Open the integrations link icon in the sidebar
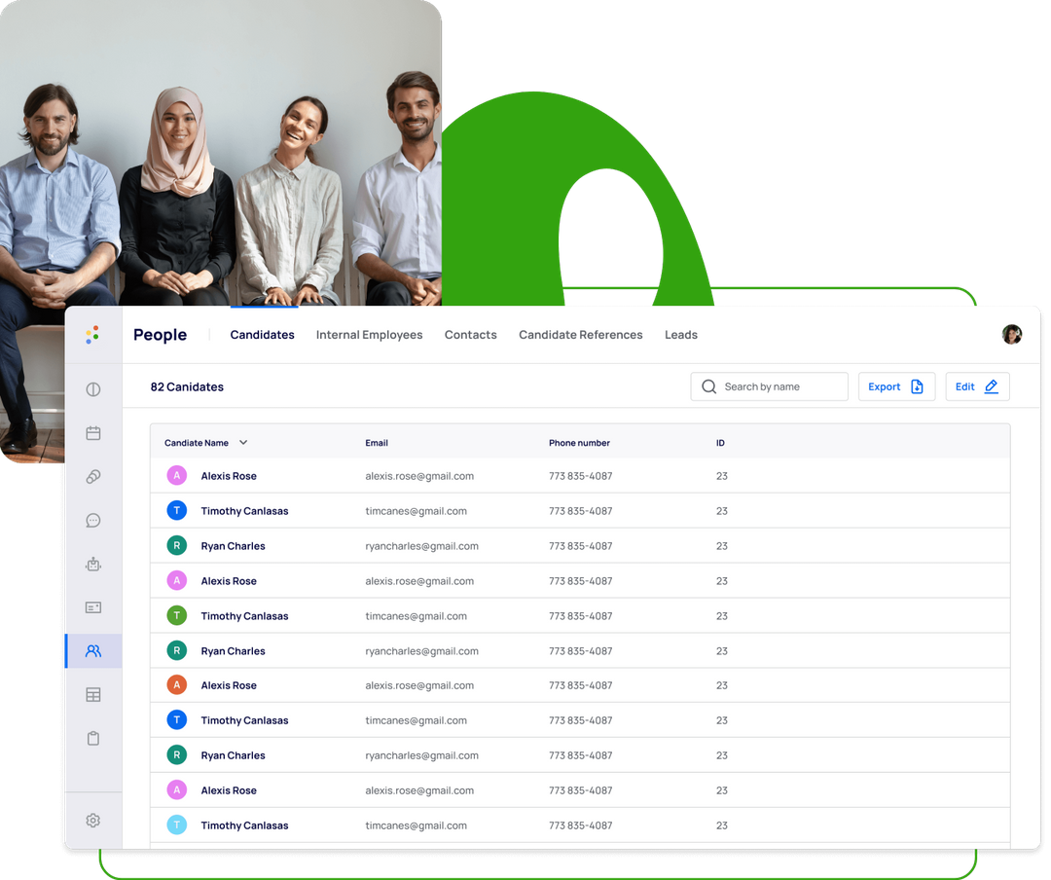The height and width of the screenshot is (880, 1051). pos(92,476)
